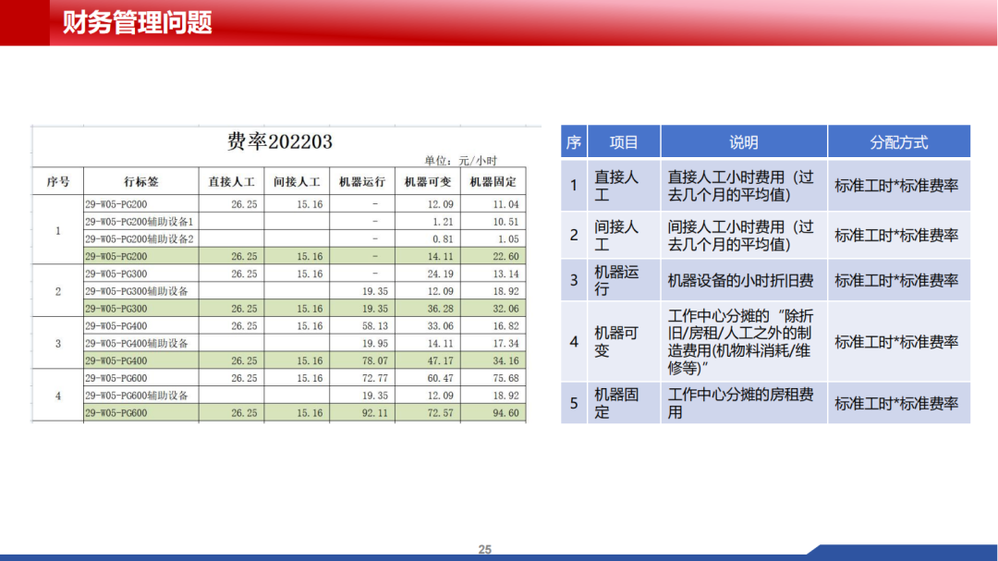Click the 29-W05-PG300辅助设备 row label
The image size is (998, 561).
136,291
